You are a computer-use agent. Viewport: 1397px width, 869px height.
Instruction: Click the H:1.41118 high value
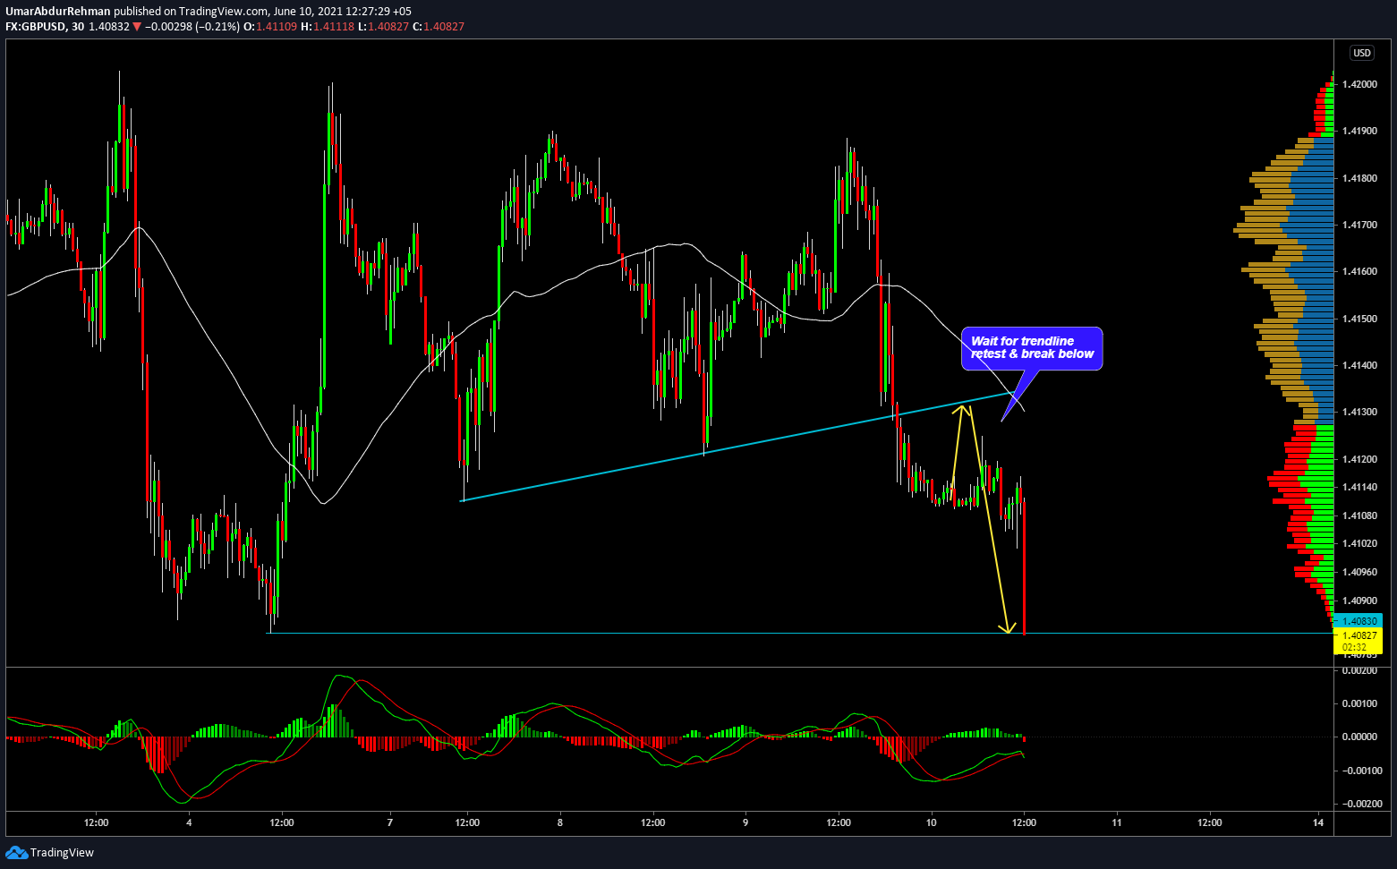pos(327,27)
